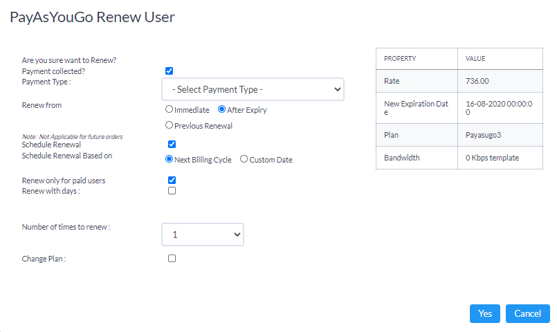Enable the Renew with days checkbox

point(172,191)
